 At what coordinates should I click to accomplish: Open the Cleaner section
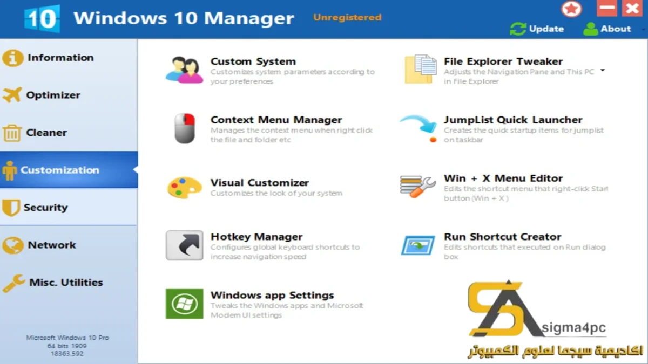tap(69, 133)
